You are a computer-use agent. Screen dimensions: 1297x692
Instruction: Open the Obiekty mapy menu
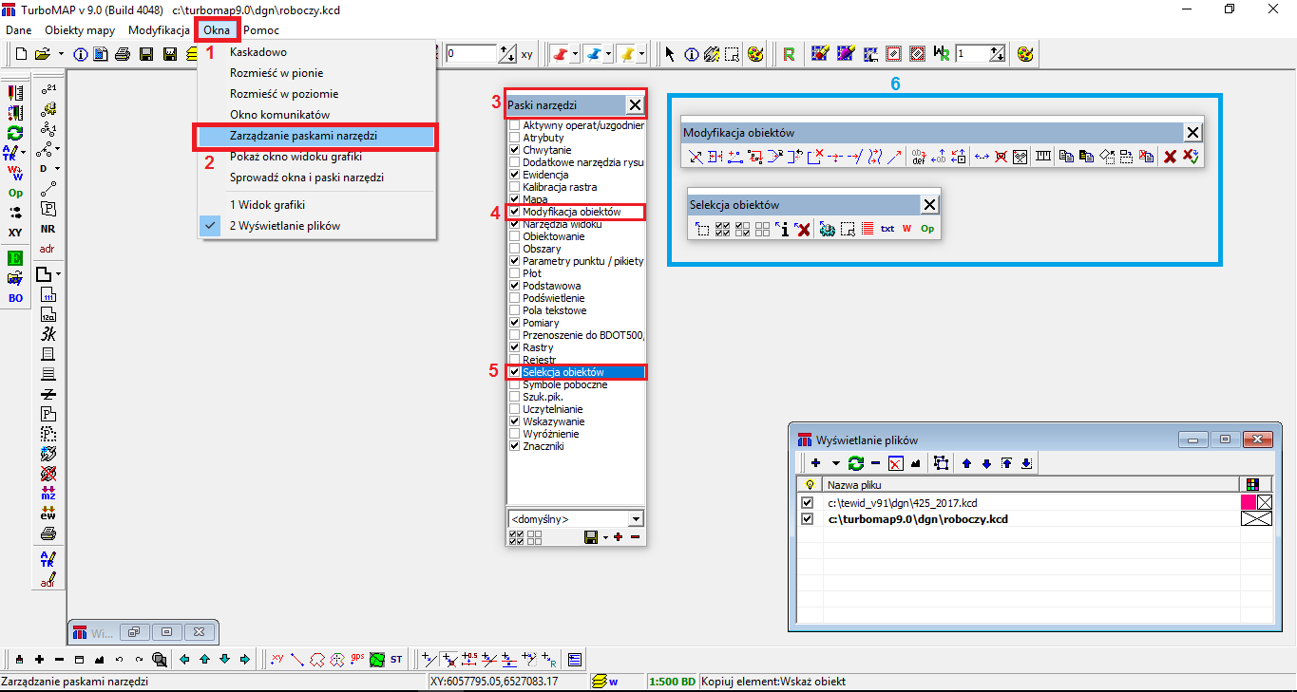(80, 30)
